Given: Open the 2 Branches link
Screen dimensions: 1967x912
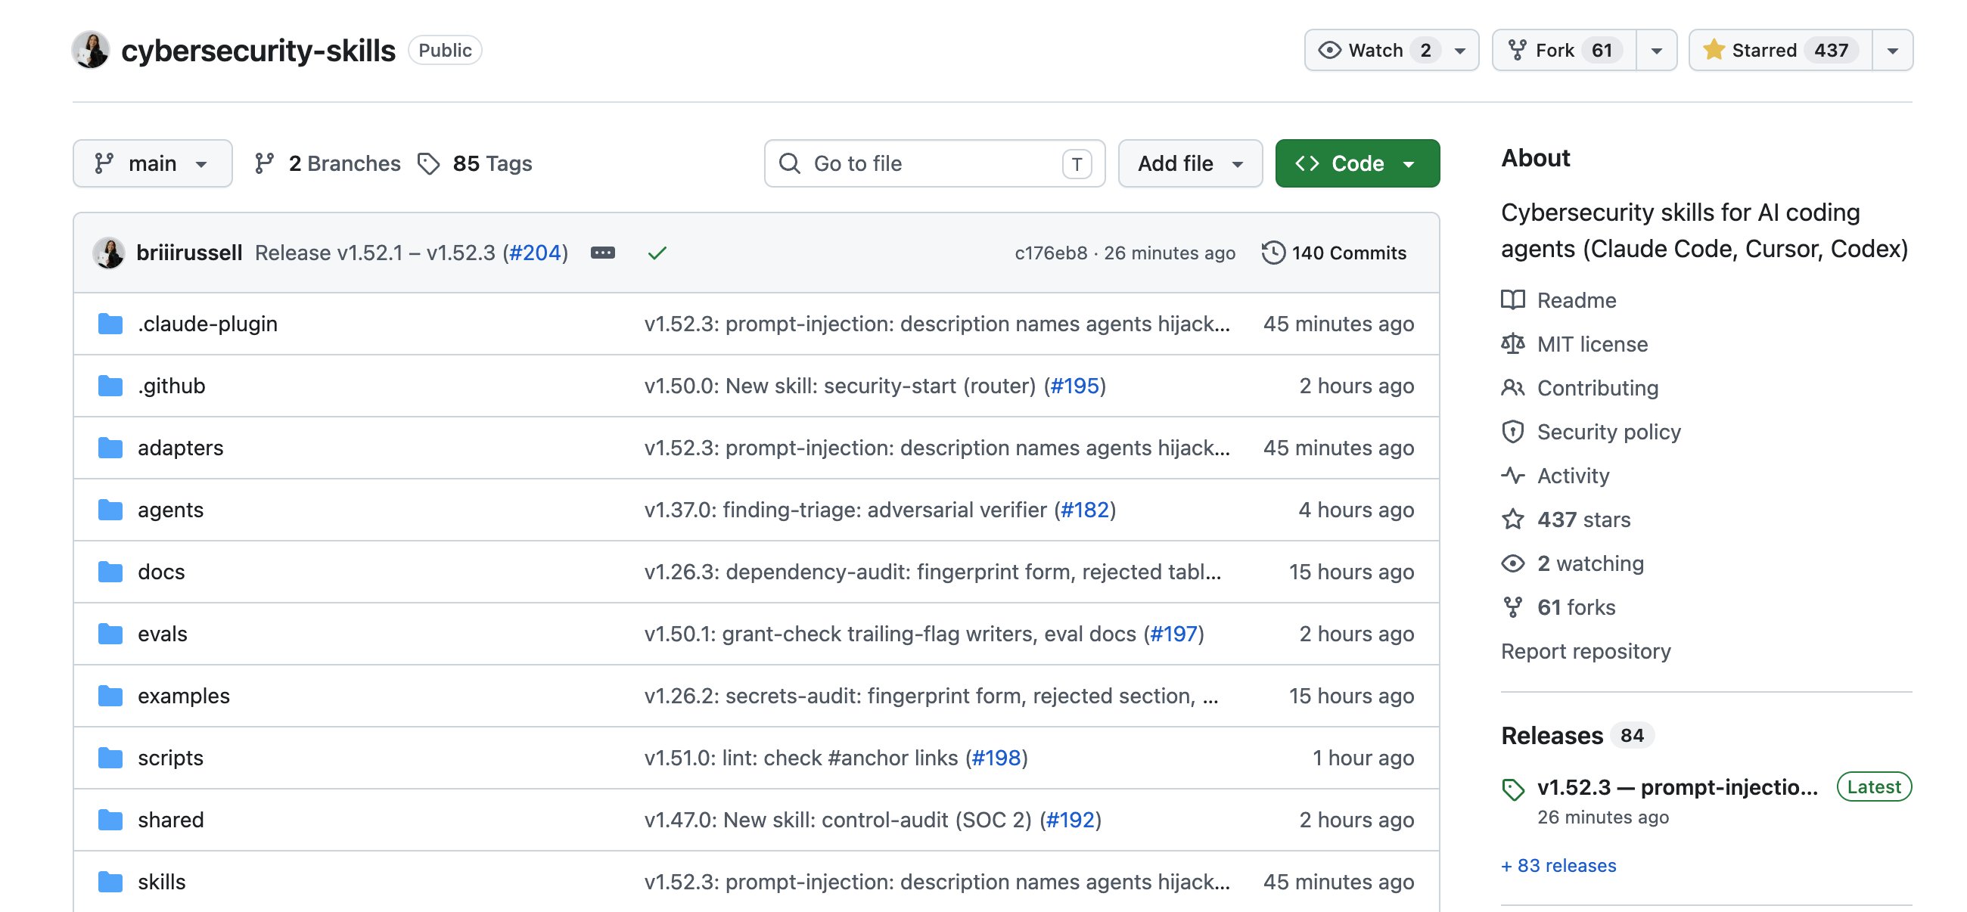Looking at the screenshot, I should pos(328,163).
